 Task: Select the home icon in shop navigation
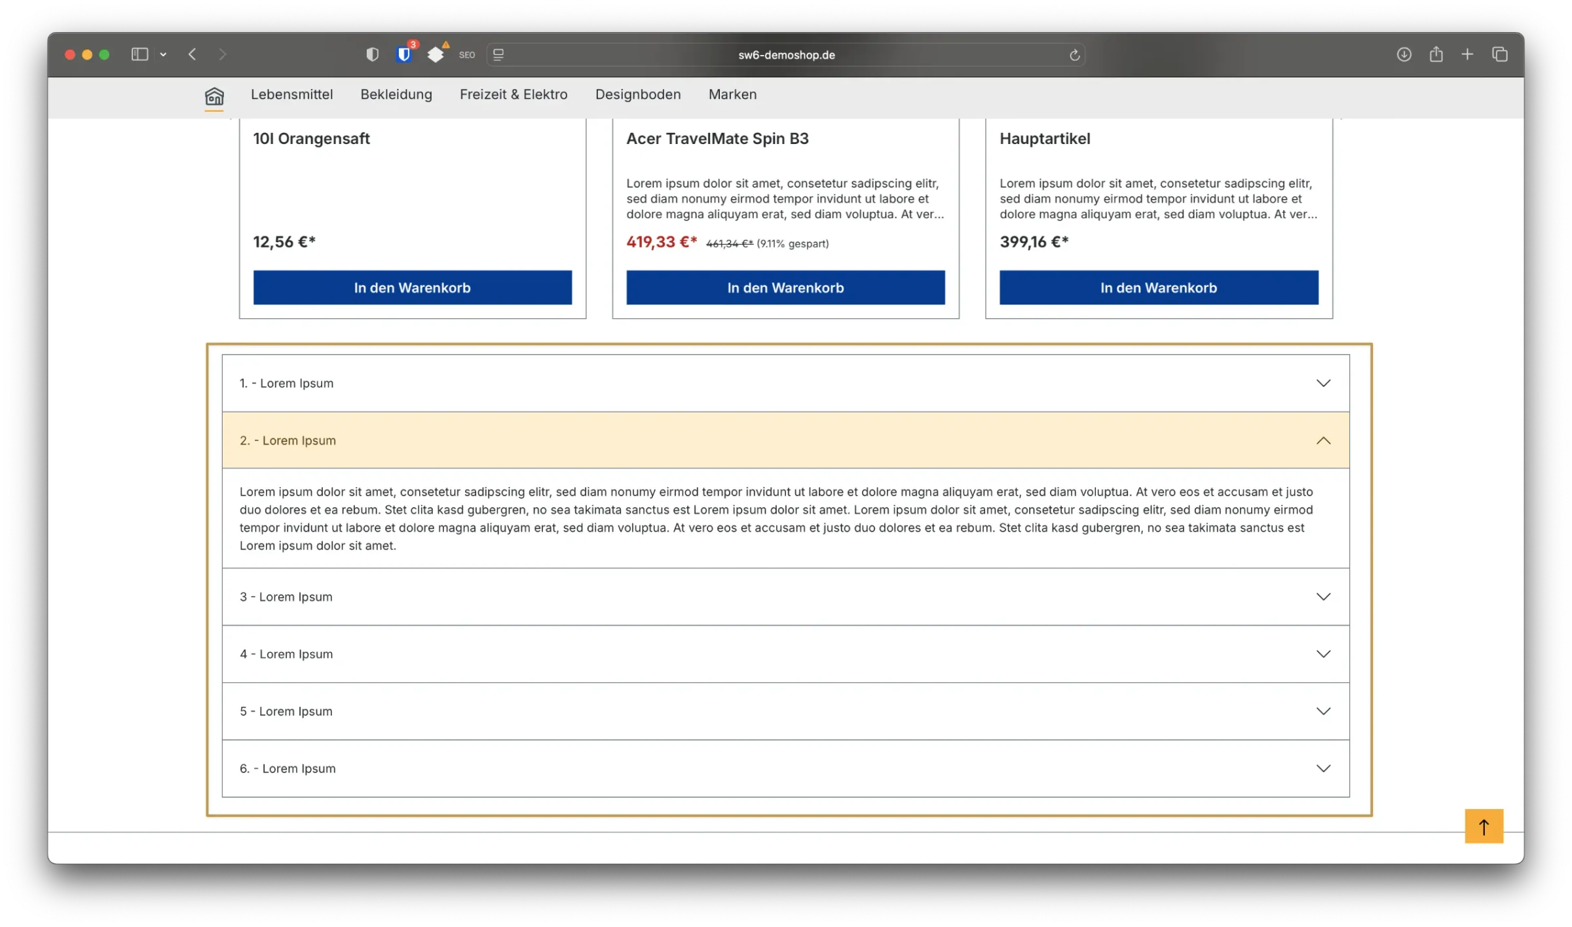click(x=214, y=97)
